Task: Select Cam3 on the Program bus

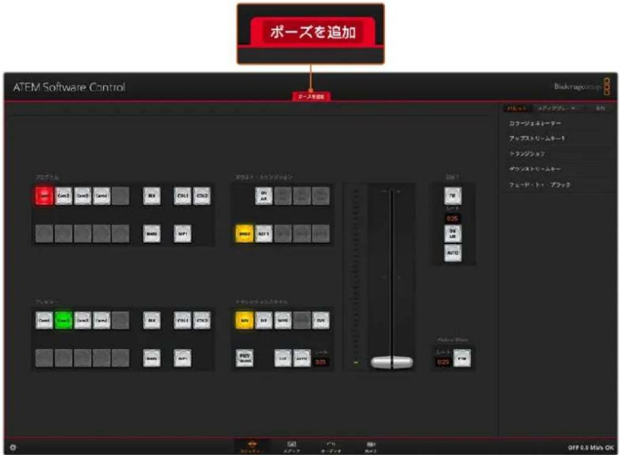Action: 82,196
